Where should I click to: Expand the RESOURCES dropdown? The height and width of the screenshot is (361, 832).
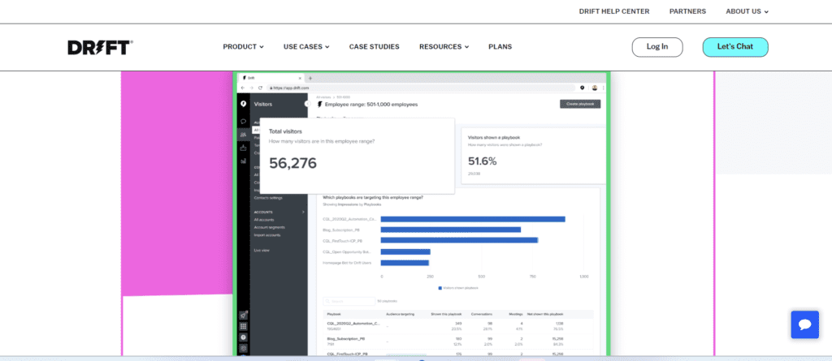coord(444,47)
